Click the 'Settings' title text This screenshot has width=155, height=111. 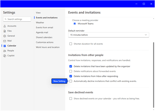(9, 12)
